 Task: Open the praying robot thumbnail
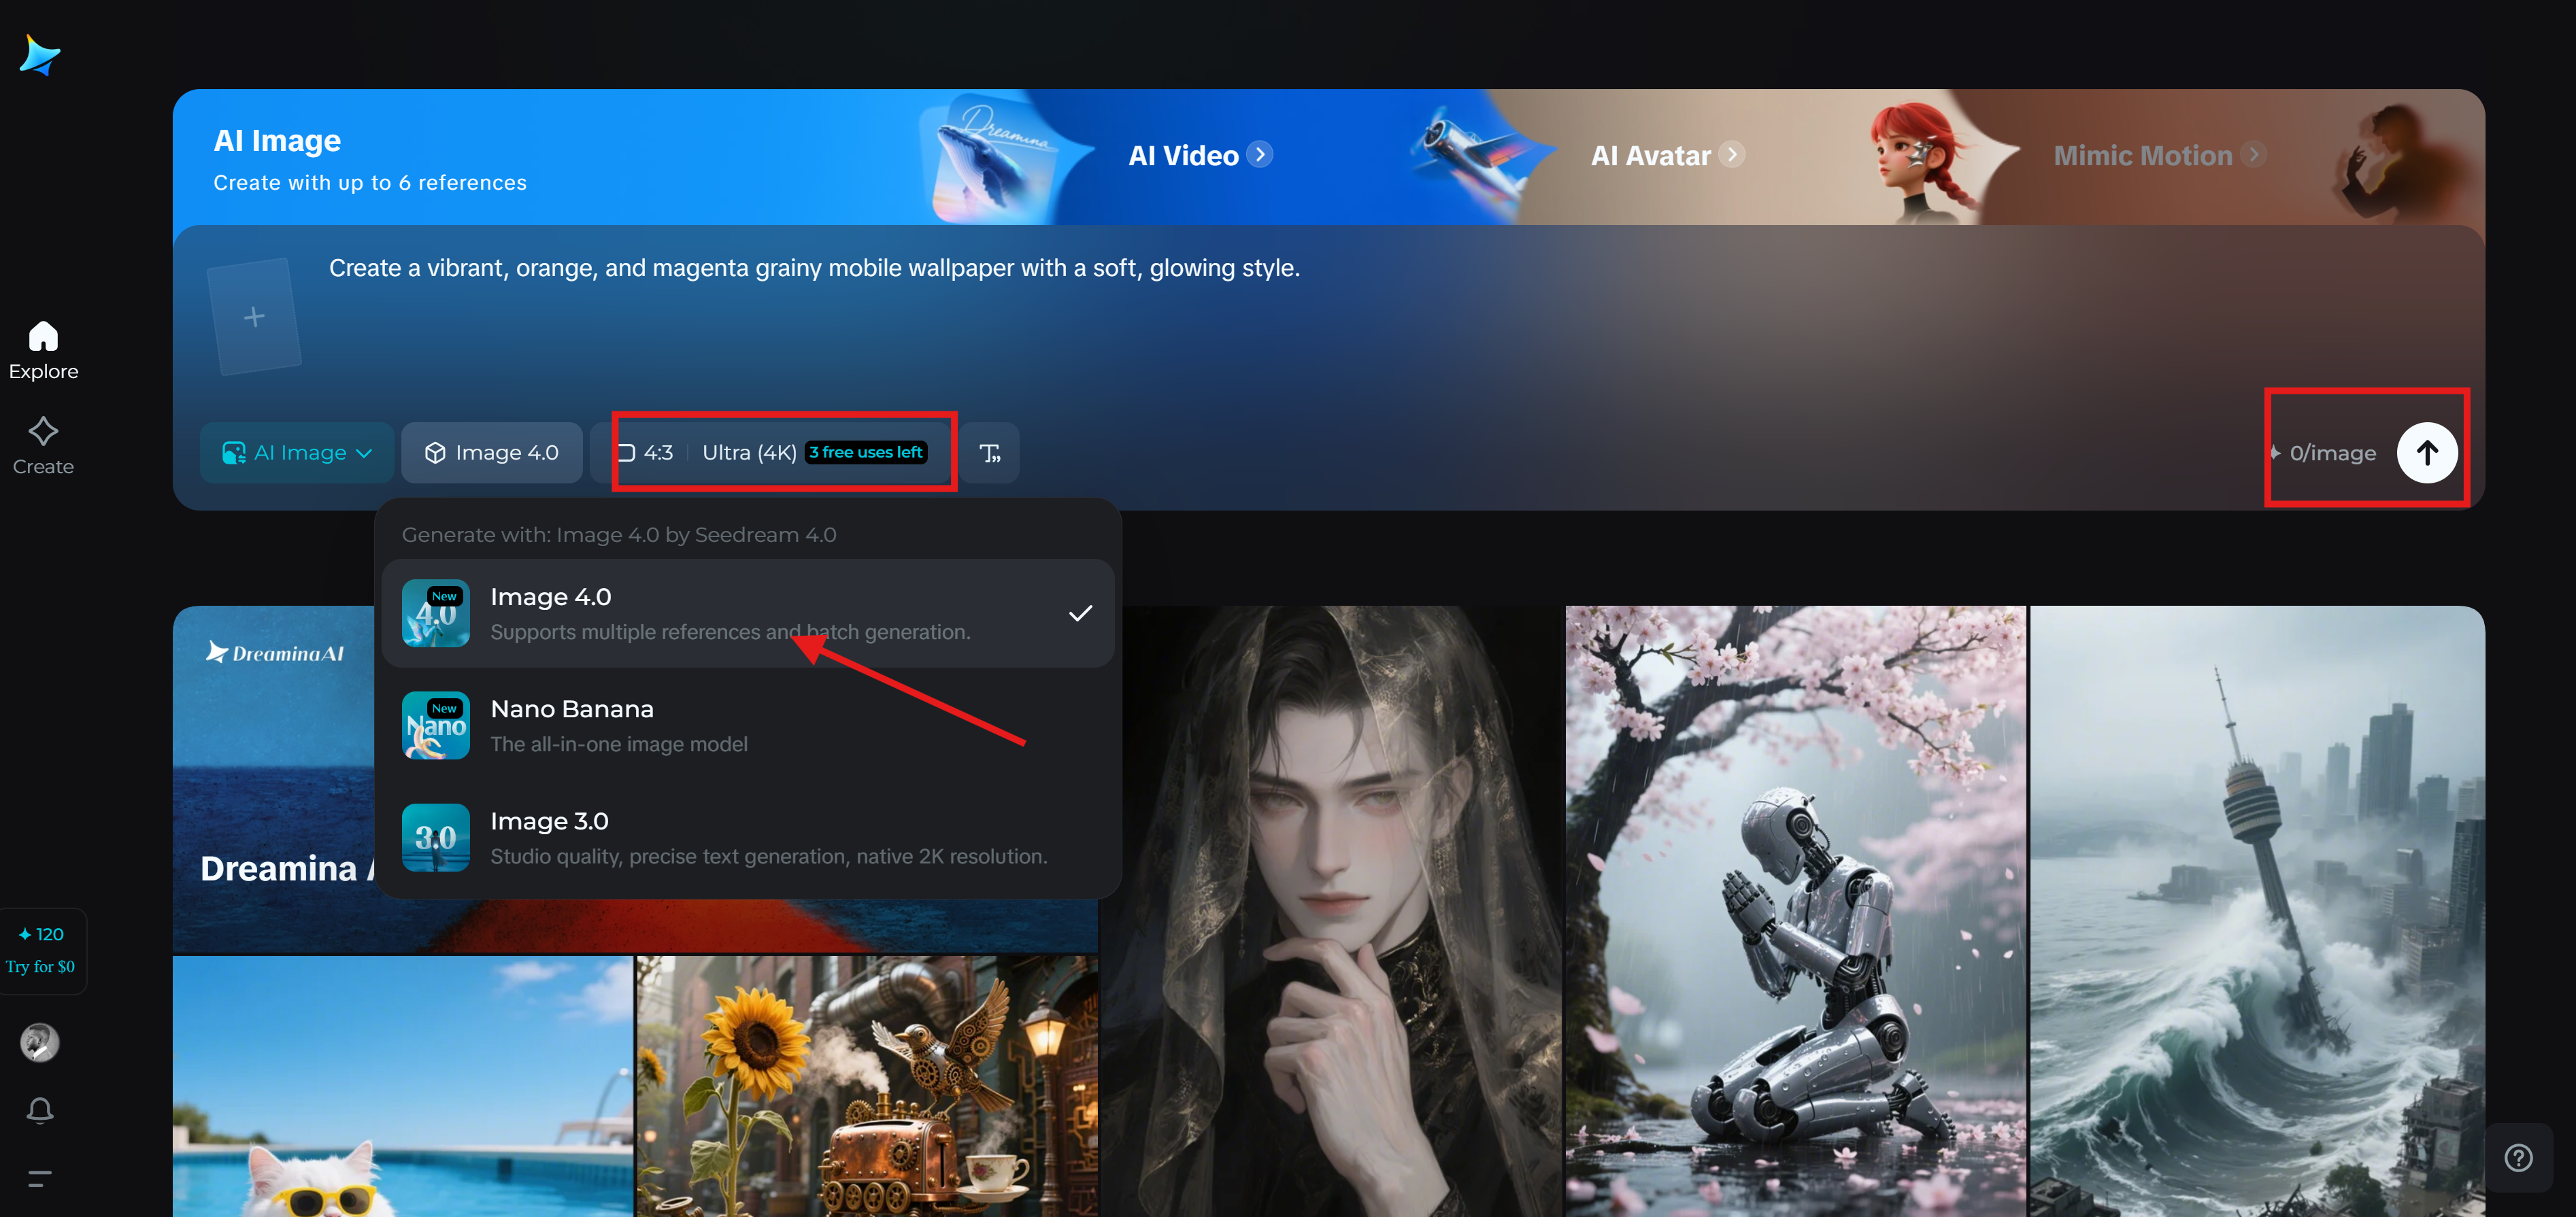point(1795,909)
